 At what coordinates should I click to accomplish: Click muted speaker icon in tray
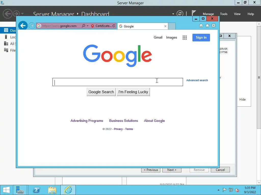[237, 190]
